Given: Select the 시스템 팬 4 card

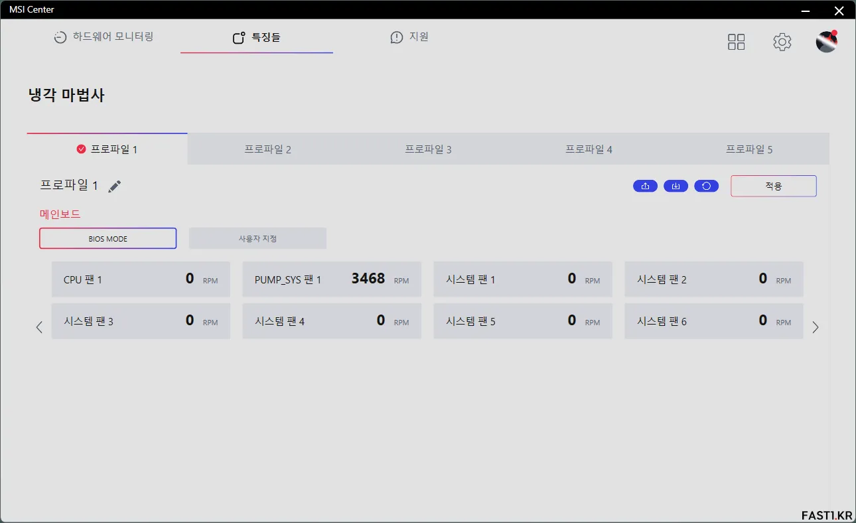Looking at the screenshot, I should 332,321.
